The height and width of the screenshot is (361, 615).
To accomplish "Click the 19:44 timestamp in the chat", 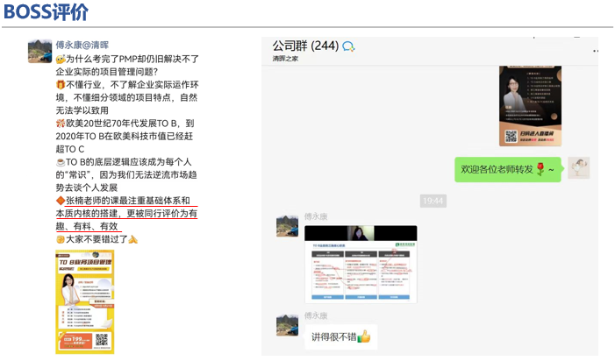I will click(x=433, y=201).
